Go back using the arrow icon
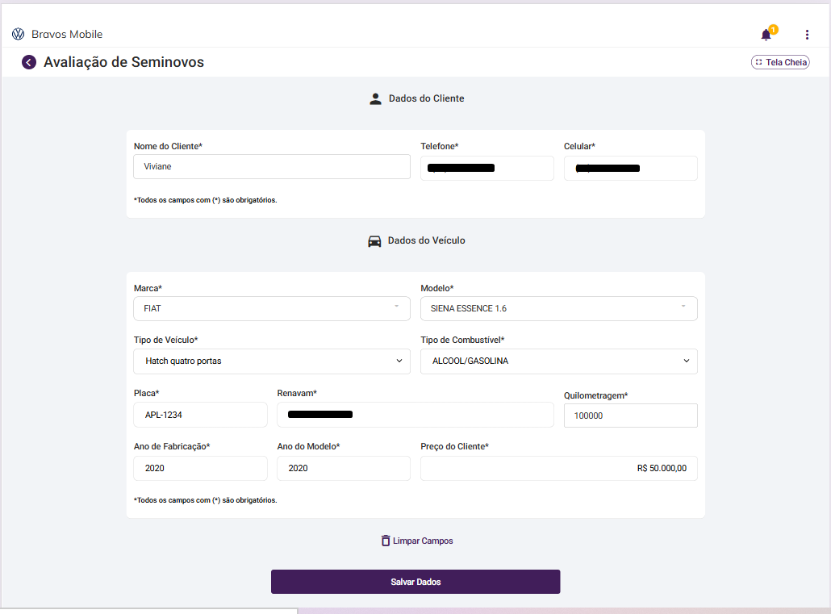Viewport: 831px width, 614px height. [x=29, y=62]
